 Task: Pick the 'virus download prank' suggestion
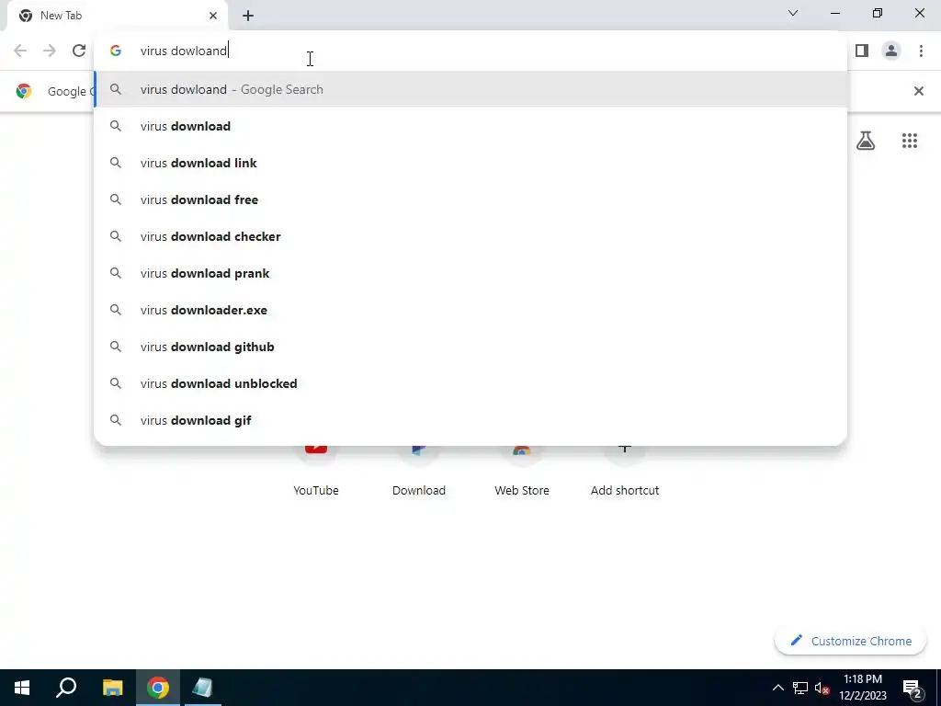[x=470, y=273]
